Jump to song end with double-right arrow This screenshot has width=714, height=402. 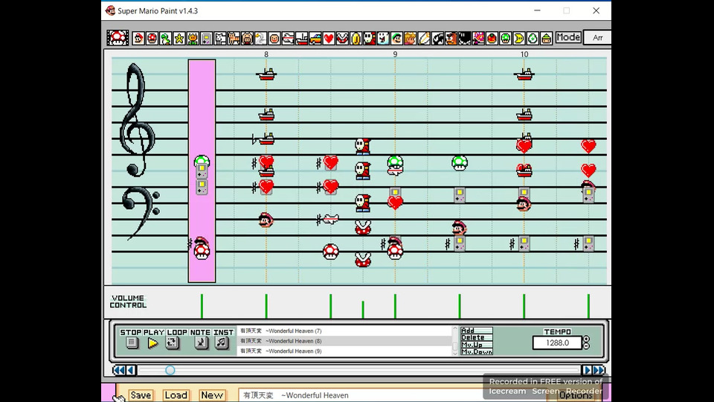(599, 370)
